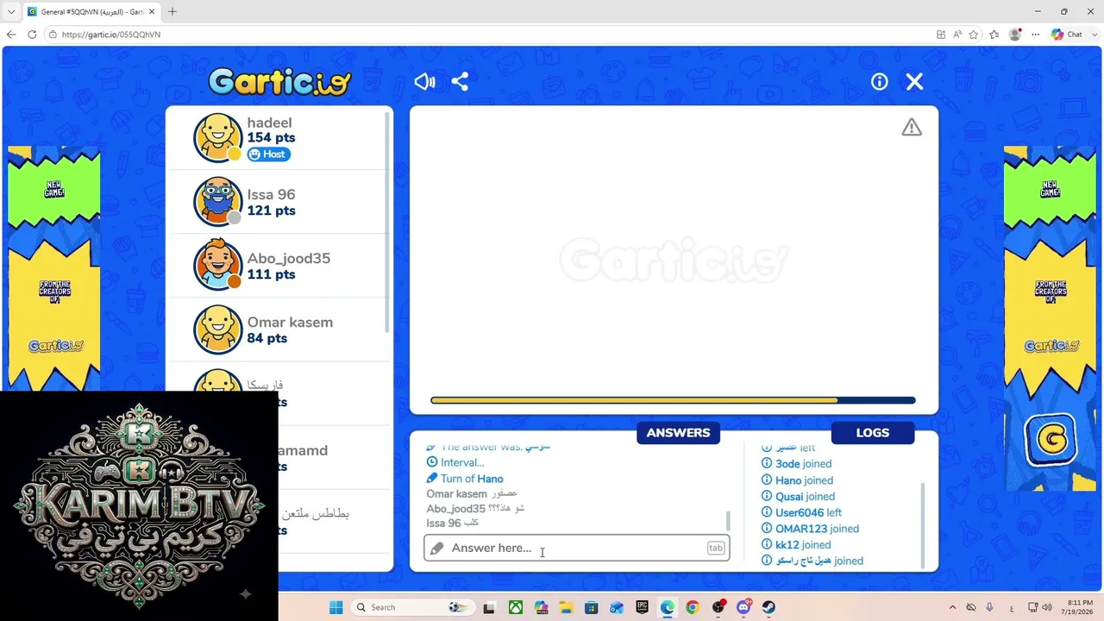Add this page to favorites

pos(974,34)
